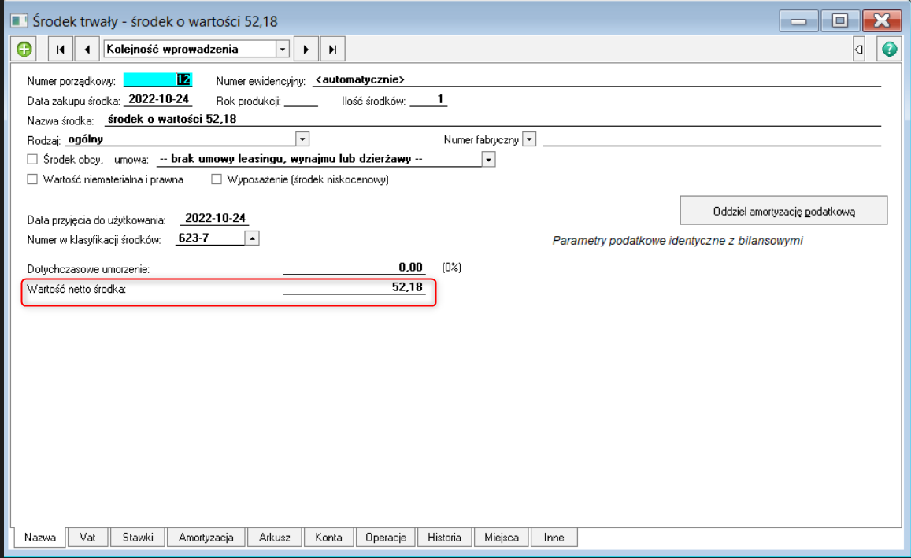The height and width of the screenshot is (558, 911).
Task: Click the Dotychczasowe umorzenie value field
Action: tap(354, 267)
